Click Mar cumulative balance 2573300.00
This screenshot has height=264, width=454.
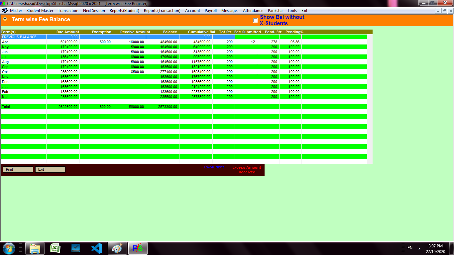point(201,97)
